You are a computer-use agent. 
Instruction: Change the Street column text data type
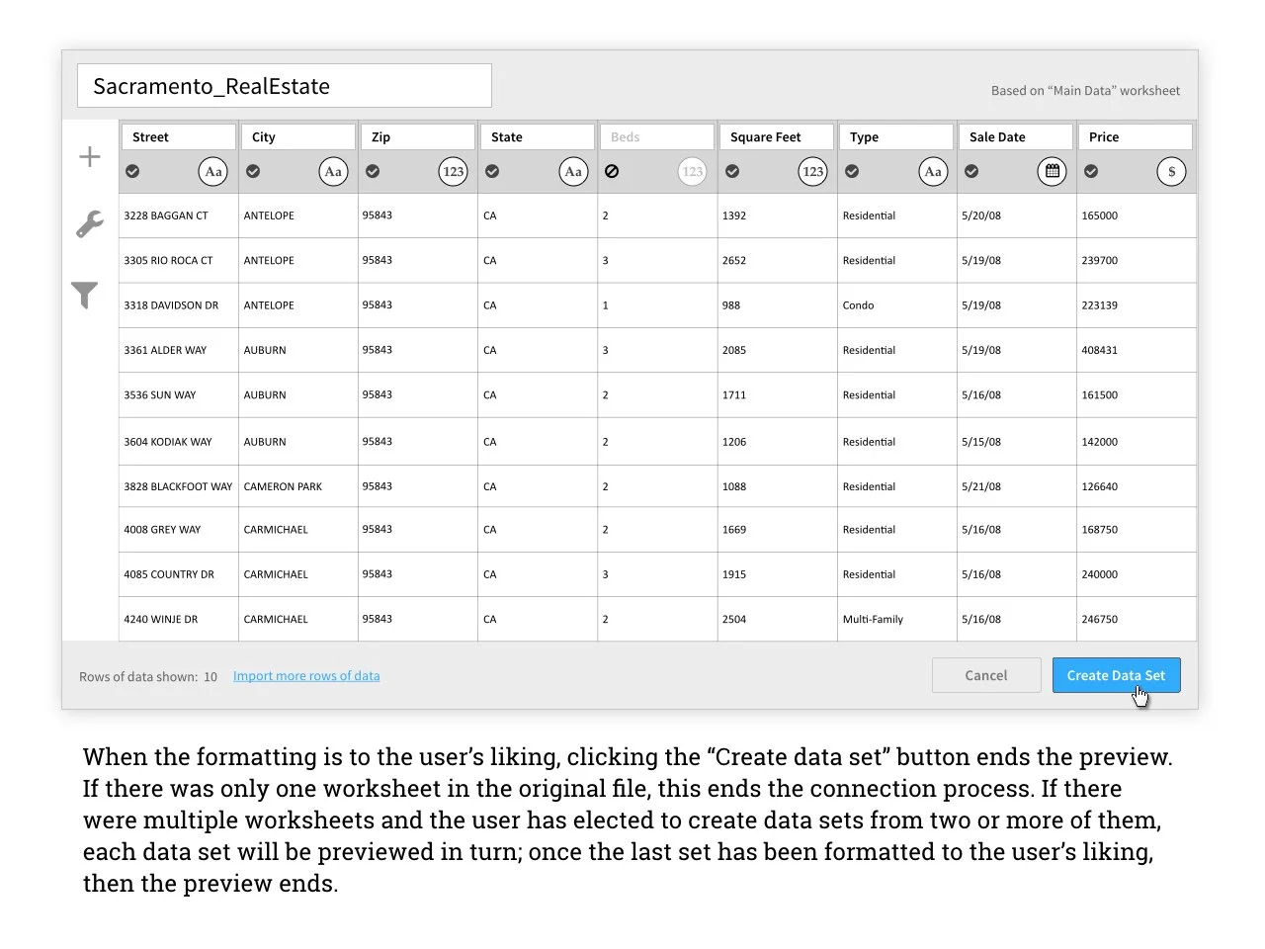click(x=213, y=172)
